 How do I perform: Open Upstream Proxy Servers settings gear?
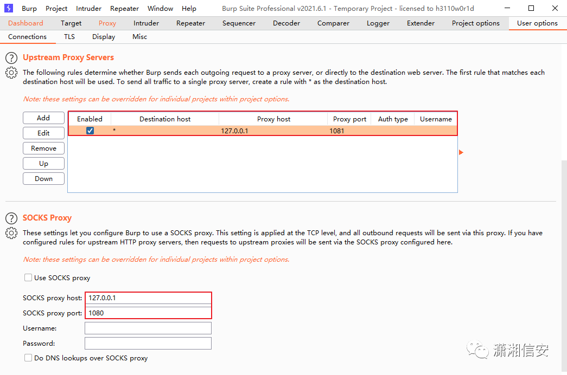(x=11, y=73)
